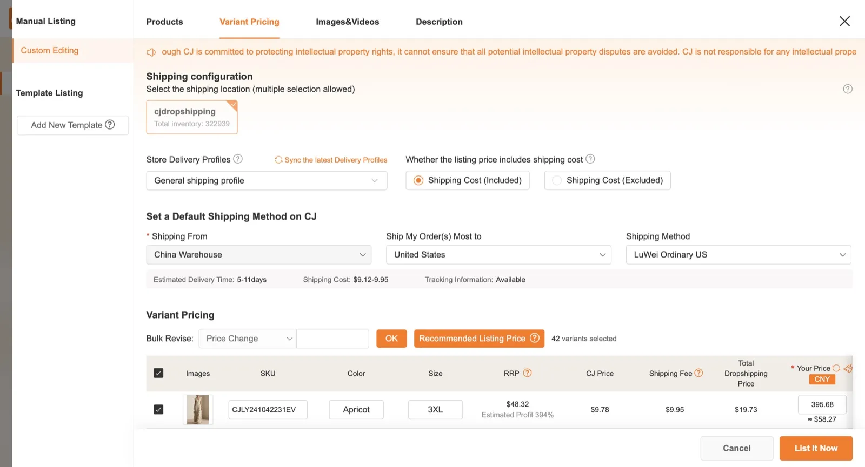Image resolution: width=865 pixels, height=467 pixels.
Task: Click the Shipping Cost $9.12-9.95 text
Action: (x=345, y=280)
